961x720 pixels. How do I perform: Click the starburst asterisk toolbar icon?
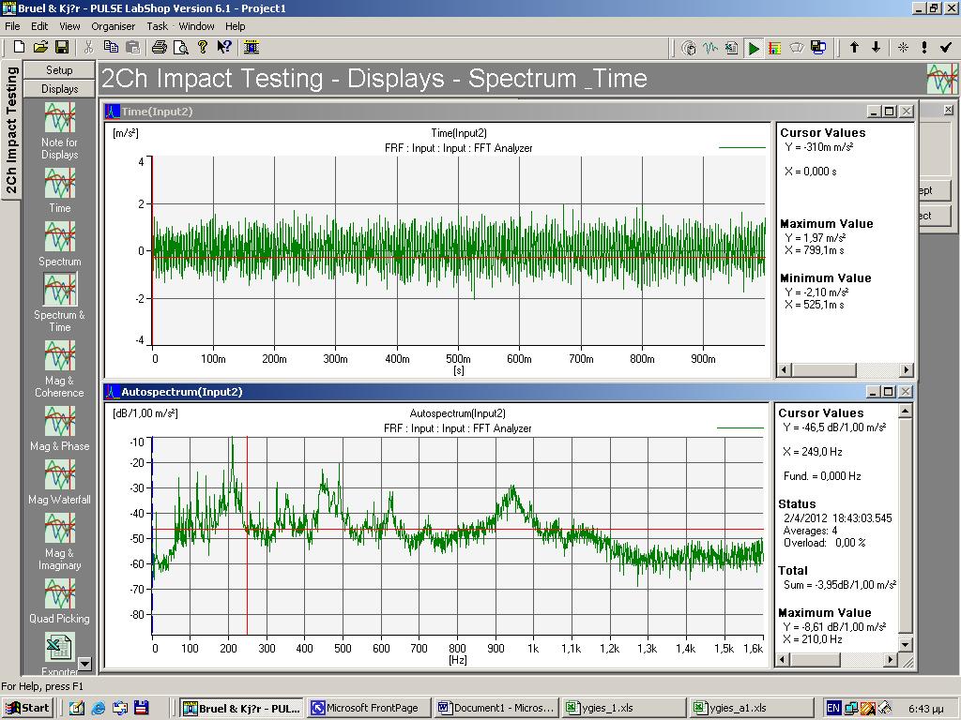pyautogui.click(x=903, y=47)
